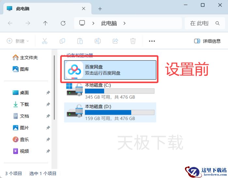
Task: Click D: drive usage bar
Action: [x=120, y=113]
